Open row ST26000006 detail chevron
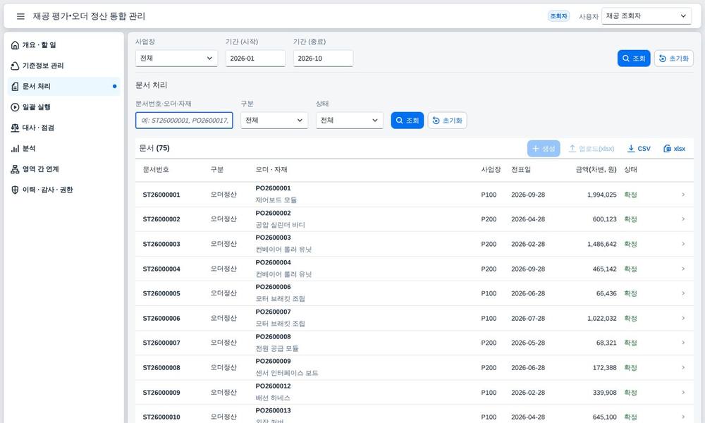The image size is (705, 423). pyautogui.click(x=683, y=318)
